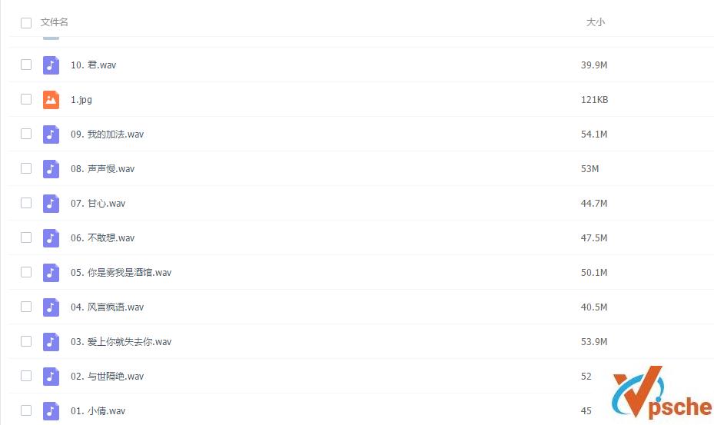Click the music icon for 08. 声声慢.wav
714x425 pixels.
pyautogui.click(x=51, y=168)
